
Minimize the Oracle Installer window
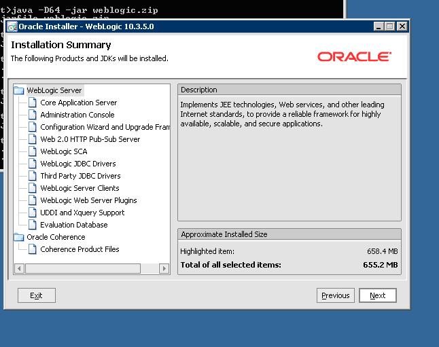(x=379, y=26)
